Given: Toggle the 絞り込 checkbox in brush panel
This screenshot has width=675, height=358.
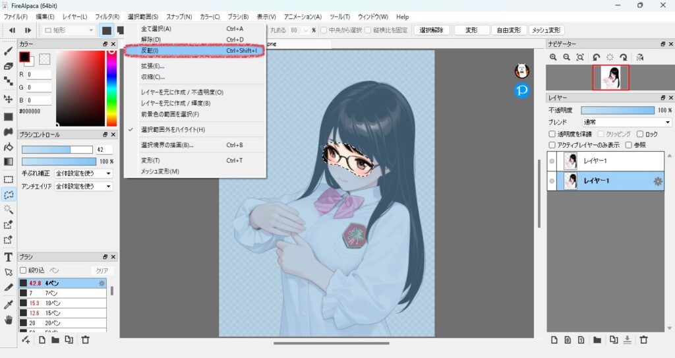Looking at the screenshot, I should [x=23, y=270].
